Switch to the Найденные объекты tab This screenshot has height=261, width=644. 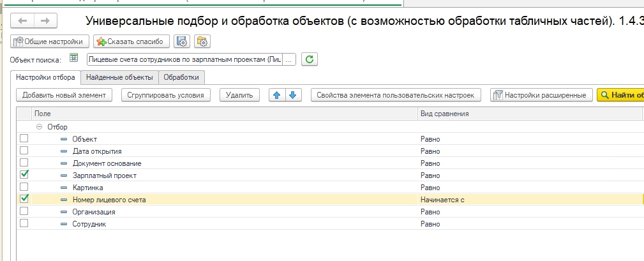(x=120, y=77)
